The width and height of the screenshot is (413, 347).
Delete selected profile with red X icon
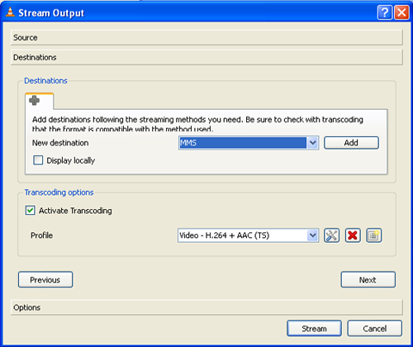click(x=353, y=235)
